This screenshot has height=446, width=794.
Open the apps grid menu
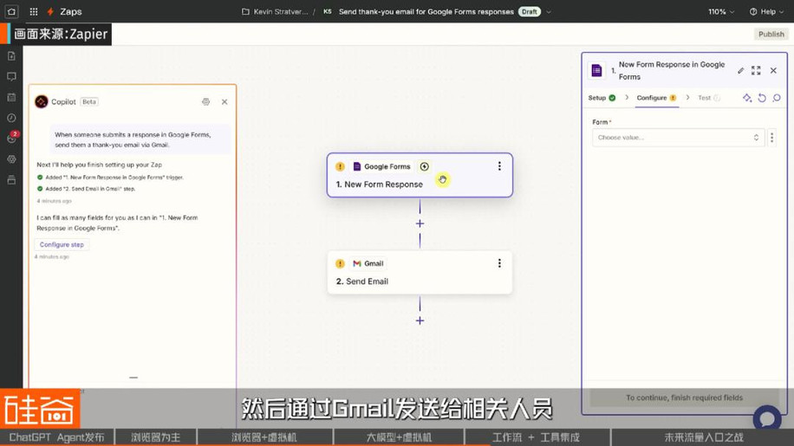(34, 12)
